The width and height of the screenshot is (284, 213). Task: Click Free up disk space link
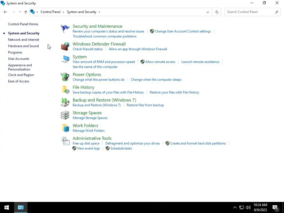[x=86, y=143]
